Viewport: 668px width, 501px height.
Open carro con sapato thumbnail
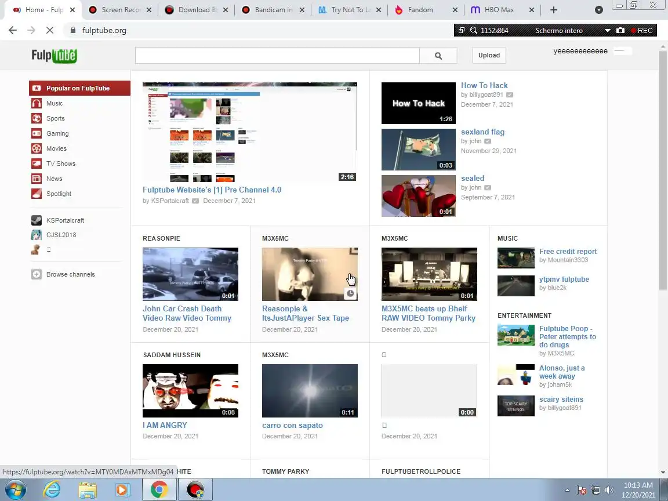tap(310, 391)
